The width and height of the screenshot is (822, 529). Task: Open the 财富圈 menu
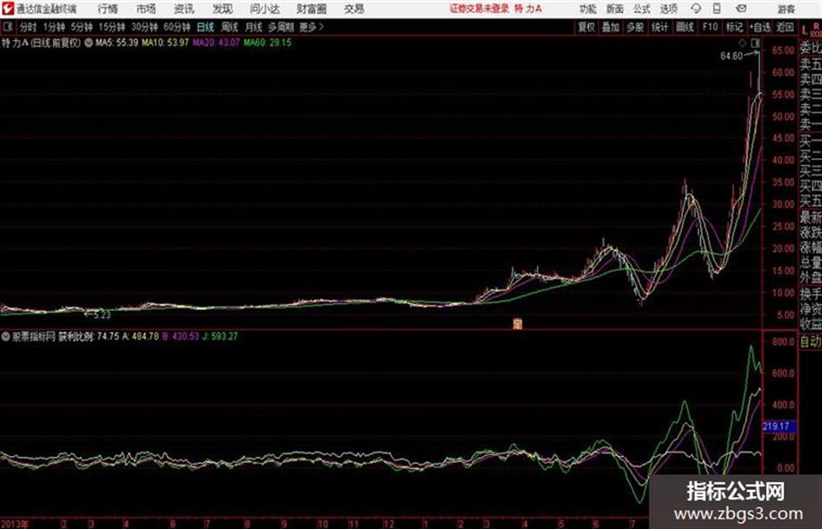click(311, 9)
